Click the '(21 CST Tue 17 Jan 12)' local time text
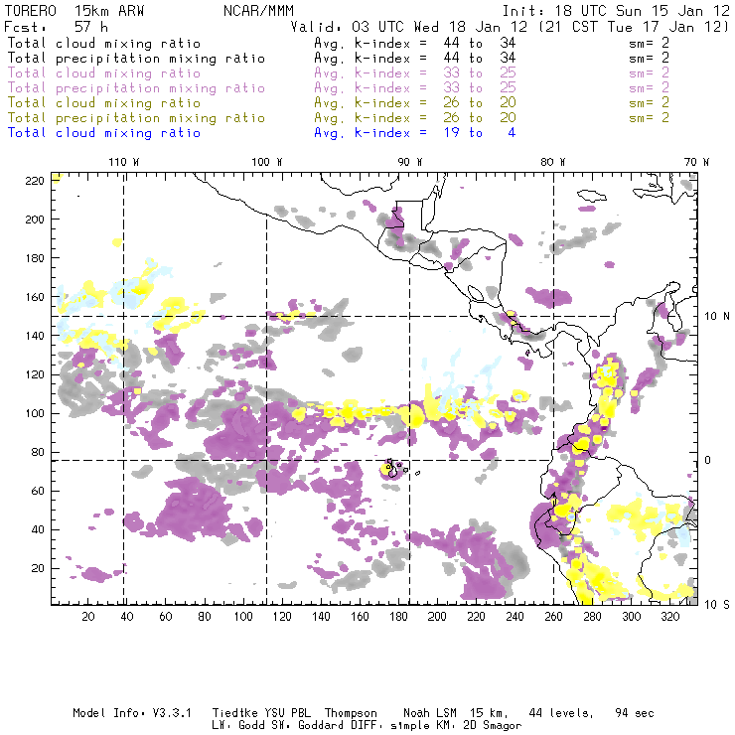735x735 pixels. 634,27
